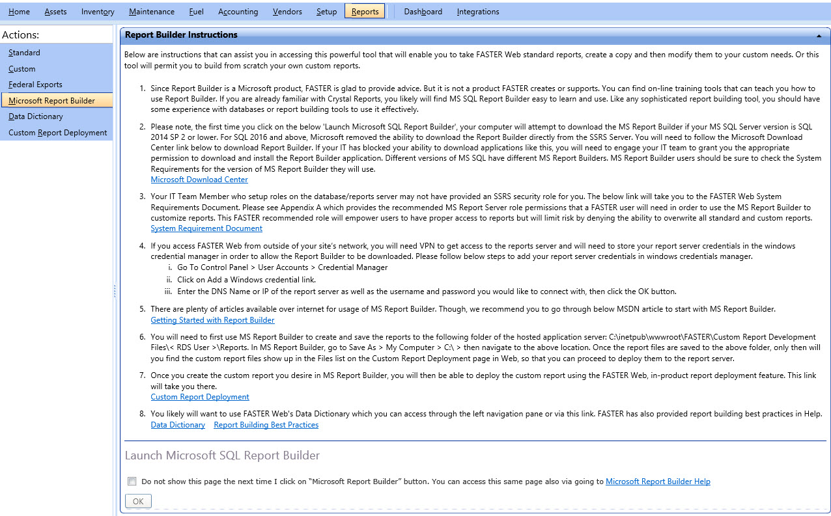Open Report Building Best Practices link
This screenshot has height=516, width=831.
click(x=266, y=425)
